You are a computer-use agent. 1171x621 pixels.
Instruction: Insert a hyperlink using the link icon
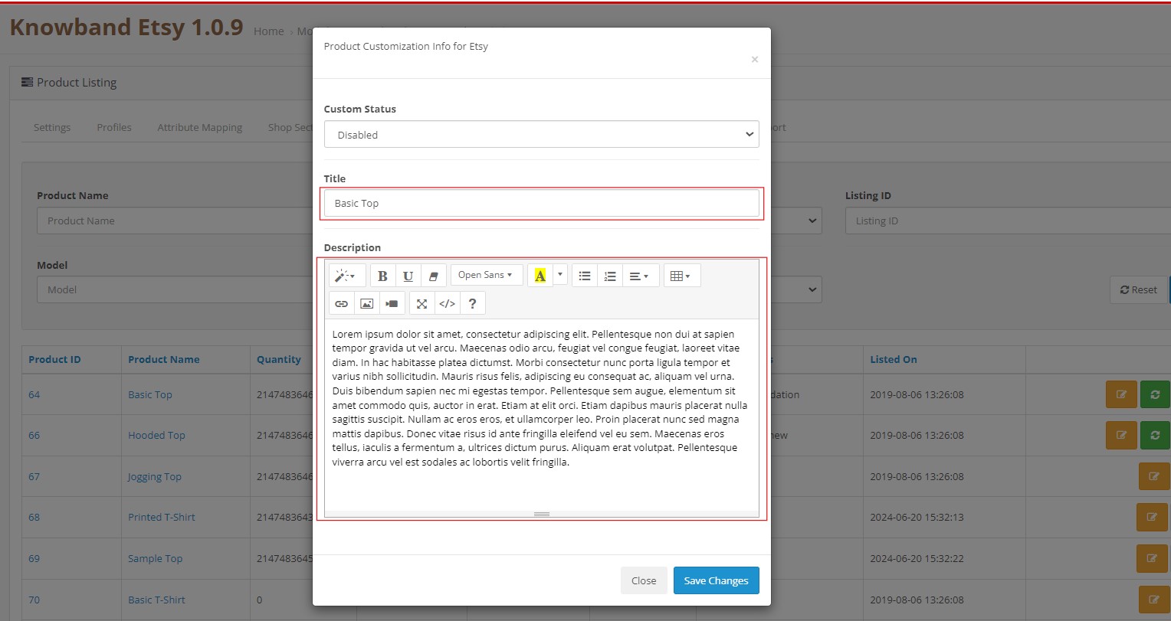point(342,303)
